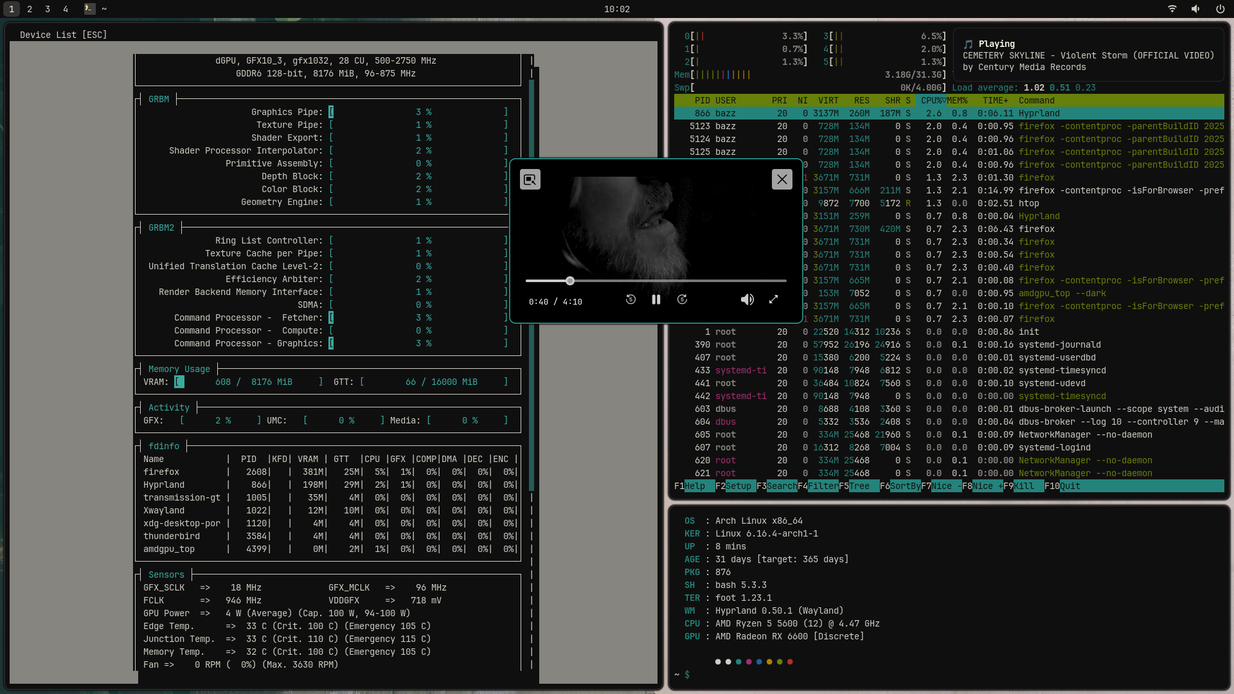Pause the picture-in-picture video
This screenshot has width=1234, height=694.
pos(656,299)
